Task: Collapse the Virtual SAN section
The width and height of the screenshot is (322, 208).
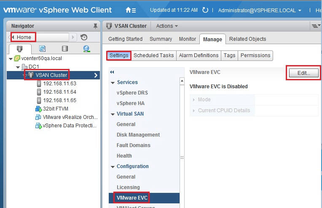Action: pyautogui.click(x=113, y=114)
